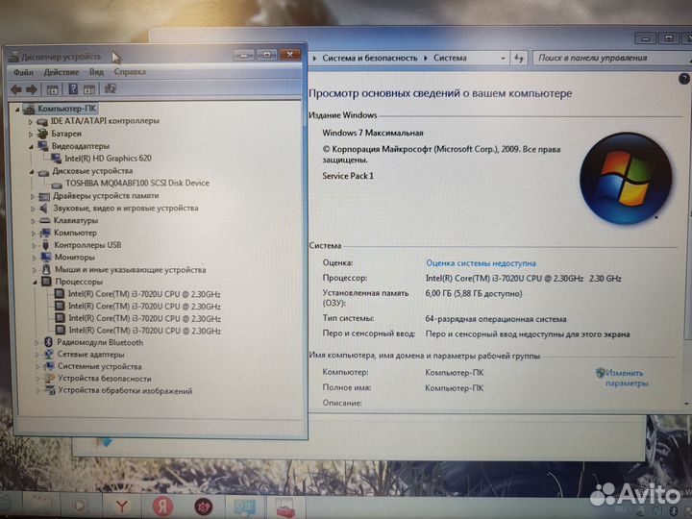This screenshot has width=692, height=519.
Task: Expand the Контроллеры USB node
Action: pos(34,245)
